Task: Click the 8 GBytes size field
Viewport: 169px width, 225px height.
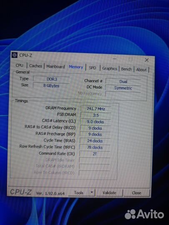Action: pyautogui.click(x=51, y=86)
